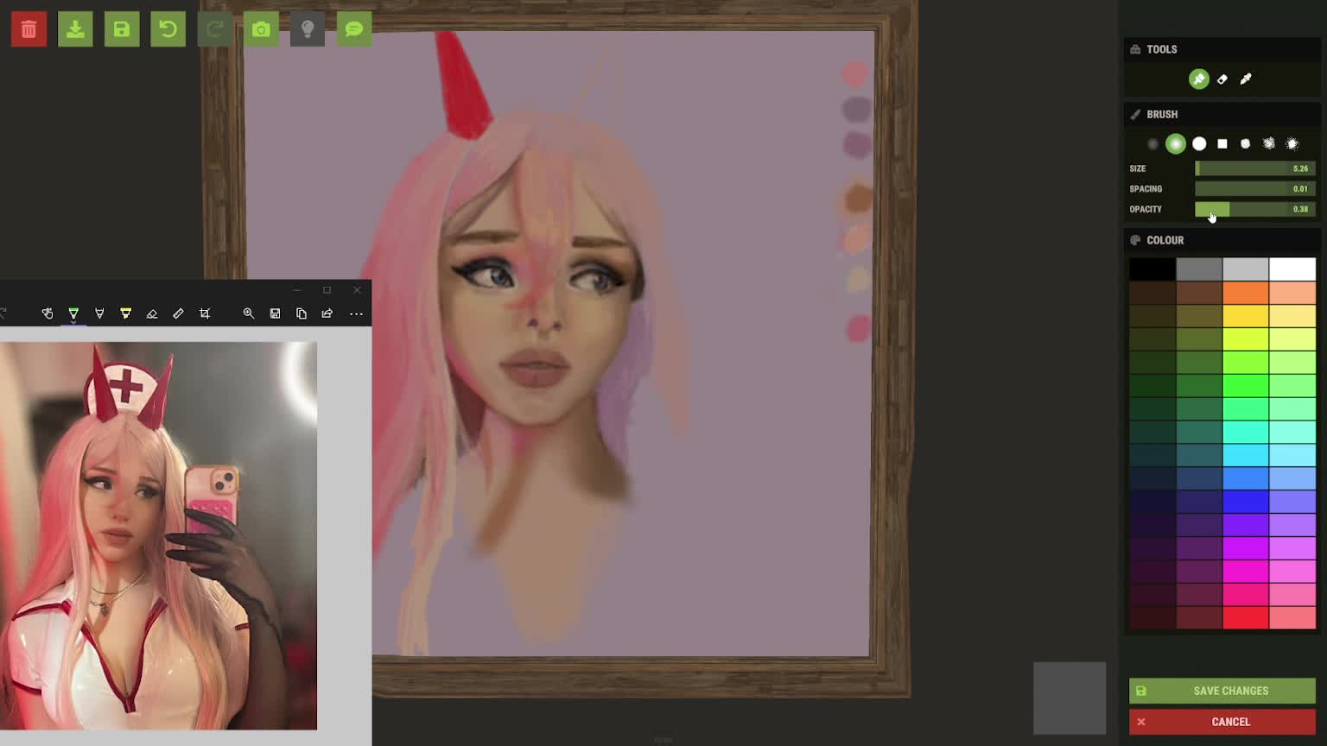Image resolution: width=1327 pixels, height=746 pixels.
Task: Select the green ballpoint pen in snip window
Action: (73, 313)
